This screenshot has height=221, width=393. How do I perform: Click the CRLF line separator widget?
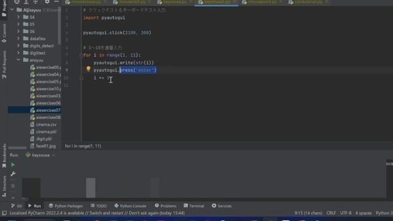tap(331, 213)
